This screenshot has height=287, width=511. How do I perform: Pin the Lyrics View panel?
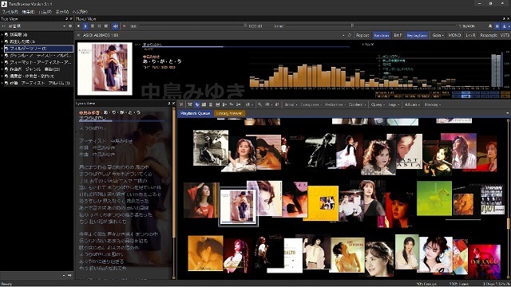(168, 104)
